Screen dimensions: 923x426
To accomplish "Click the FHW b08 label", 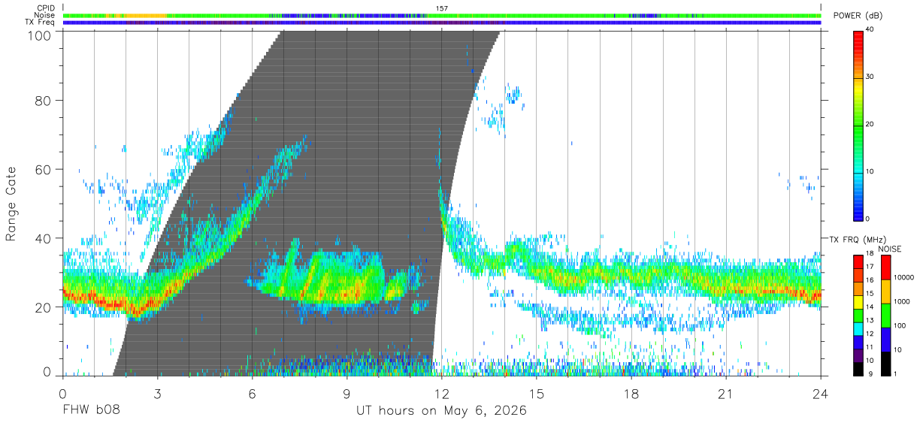I will (x=90, y=411).
